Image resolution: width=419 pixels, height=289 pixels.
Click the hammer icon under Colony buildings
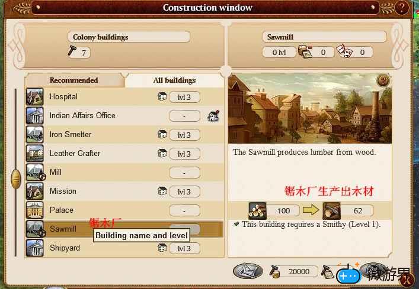(72, 51)
